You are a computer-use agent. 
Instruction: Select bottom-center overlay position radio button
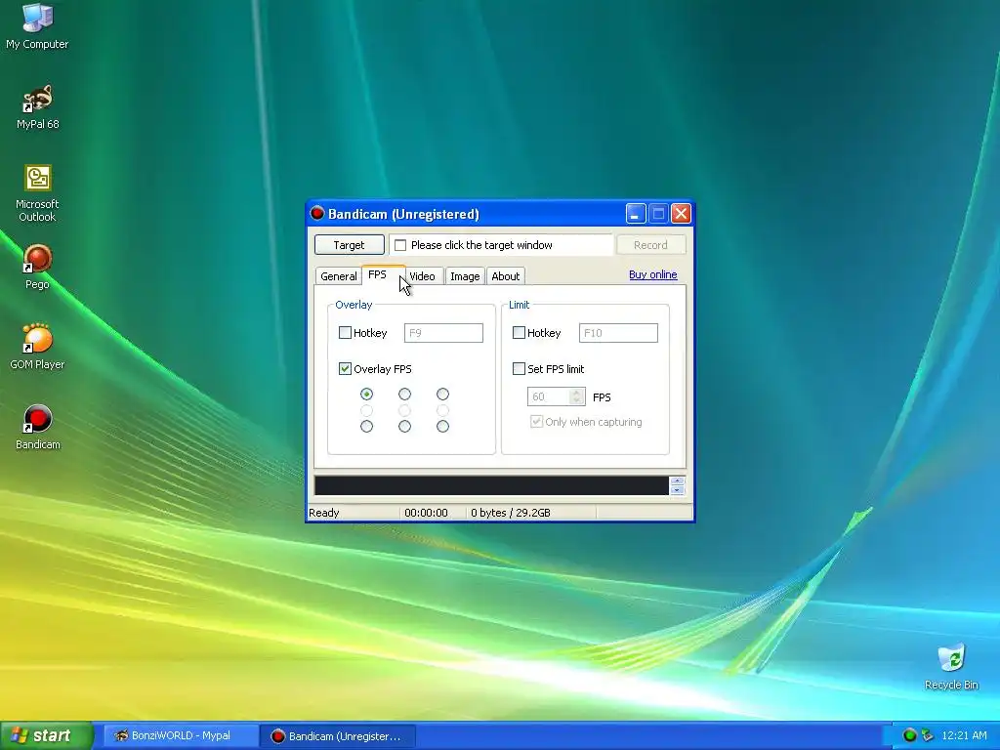pos(405,426)
